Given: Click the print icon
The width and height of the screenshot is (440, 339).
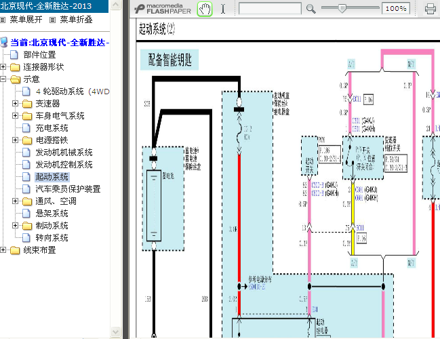Looking at the screenshot, I should pyautogui.click(x=431, y=9).
